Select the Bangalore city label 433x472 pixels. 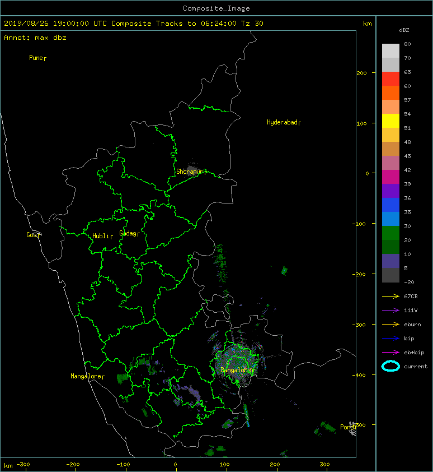click(x=237, y=370)
